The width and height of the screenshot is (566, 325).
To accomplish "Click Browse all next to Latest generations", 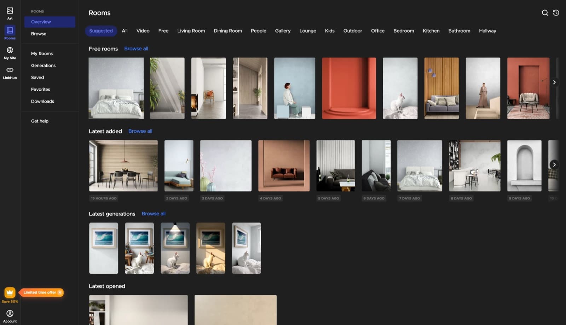I will 154,213.
